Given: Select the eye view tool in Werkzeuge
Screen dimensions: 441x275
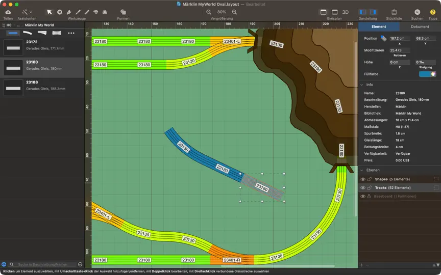Looking at the screenshot, I should (95, 12).
